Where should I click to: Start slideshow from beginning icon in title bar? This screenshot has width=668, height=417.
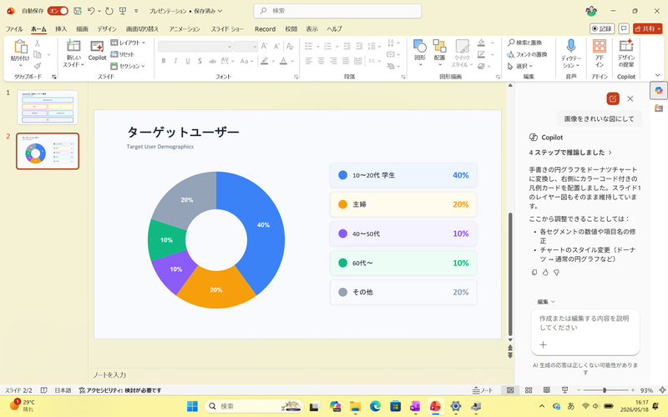coord(123,11)
